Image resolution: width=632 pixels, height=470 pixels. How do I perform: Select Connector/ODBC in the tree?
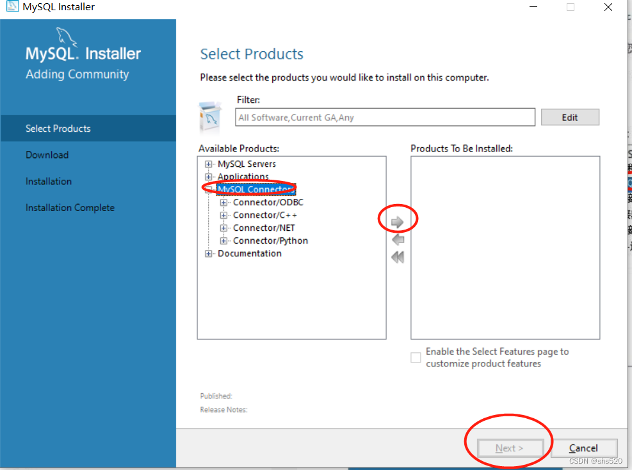coord(268,203)
